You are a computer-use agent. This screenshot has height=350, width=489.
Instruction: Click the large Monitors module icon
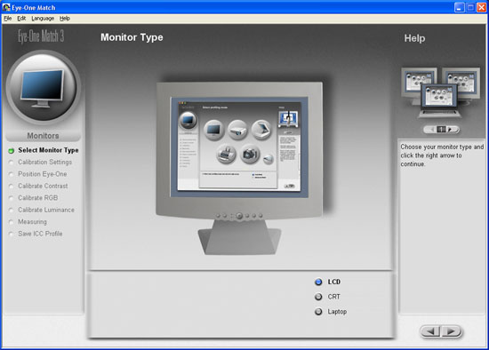click(43, 88)
